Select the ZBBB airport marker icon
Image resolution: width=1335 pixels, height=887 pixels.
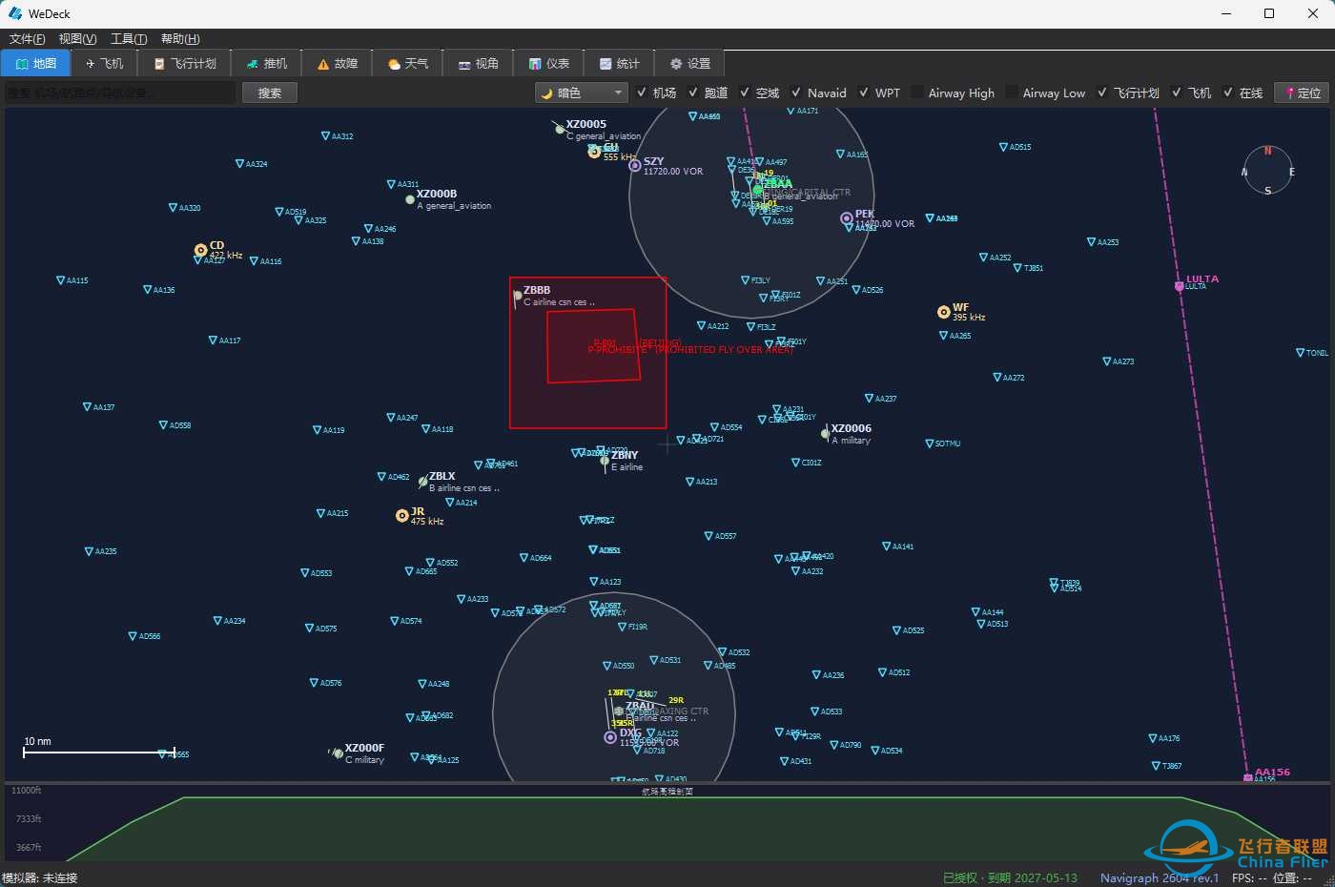pyautogui.click(x=518, y=296)
